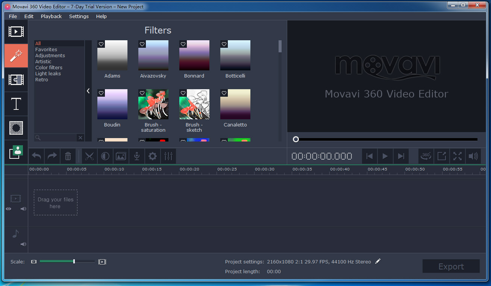This screenshot has height=286, width=491.
Task: Split clip with the scissors tool
Action: point(89,156)
